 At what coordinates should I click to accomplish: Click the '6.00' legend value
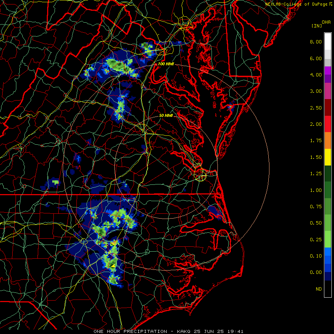tap(316, 58)
